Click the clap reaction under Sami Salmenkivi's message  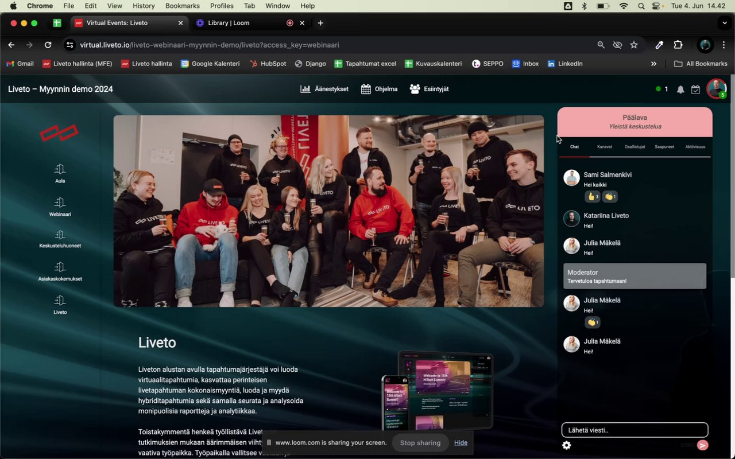[x=610, y=197]
